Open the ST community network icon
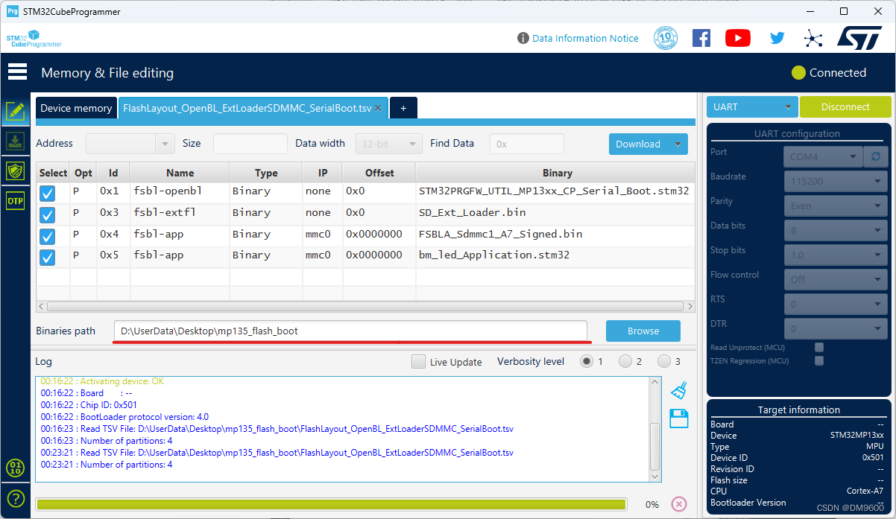The image size is (896, 519). 813,38
